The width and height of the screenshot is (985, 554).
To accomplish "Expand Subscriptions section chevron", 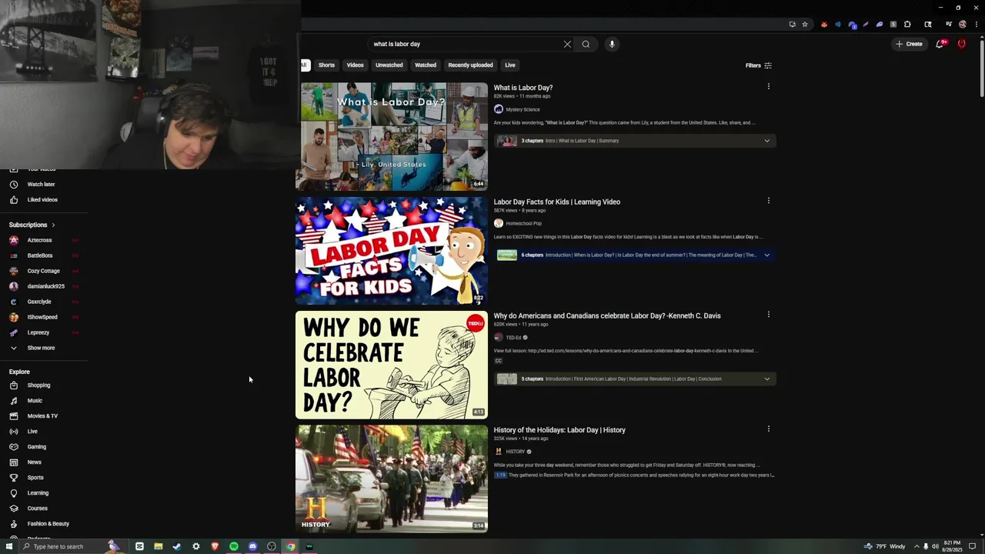I will pyautogui.click(x=53, y=225).
